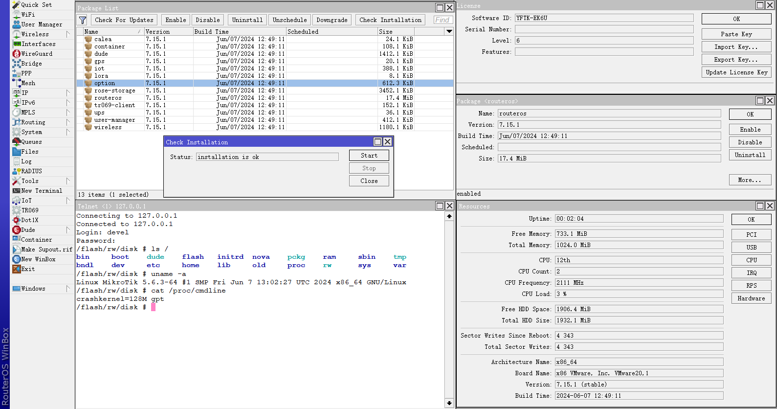777x409 pixels.
Task: Click the filter funnel icon in Package List
Action: click(83, 20)
